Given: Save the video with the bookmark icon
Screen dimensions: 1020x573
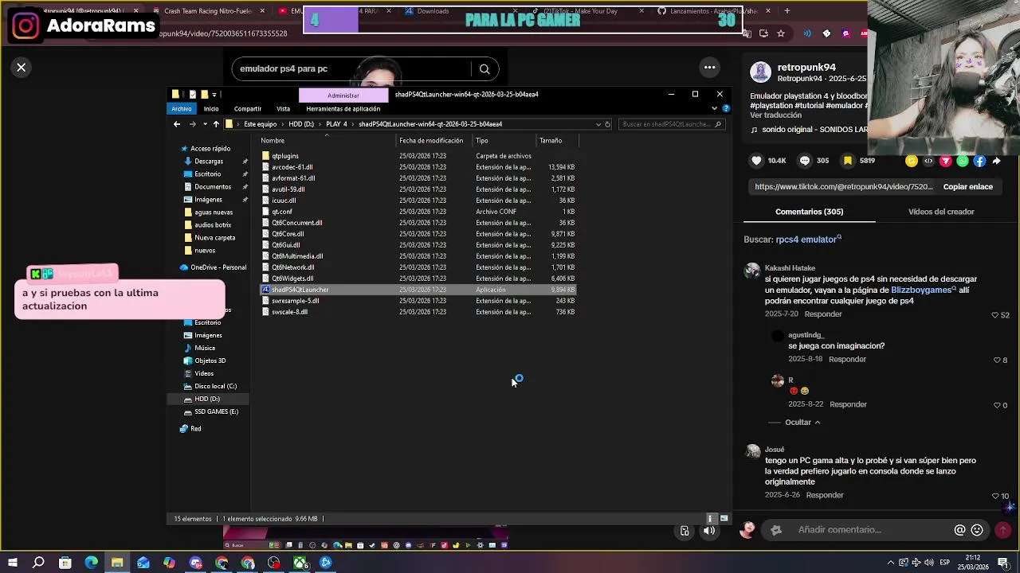Looking at the screenshot, I should 848,161.
